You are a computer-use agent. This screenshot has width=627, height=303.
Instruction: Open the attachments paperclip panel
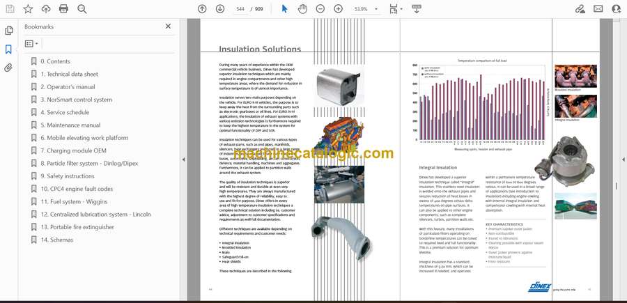click(x=8, y=68)
